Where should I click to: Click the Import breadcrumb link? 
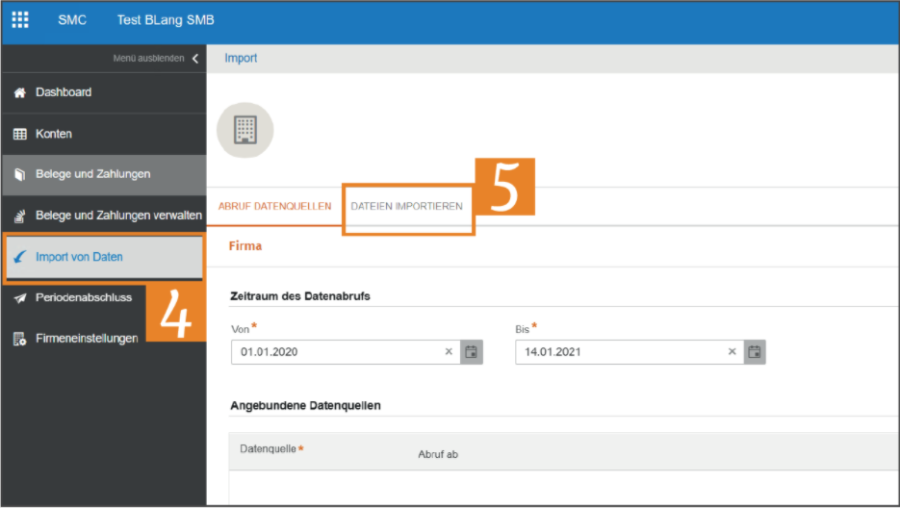[x=241, y=59]
